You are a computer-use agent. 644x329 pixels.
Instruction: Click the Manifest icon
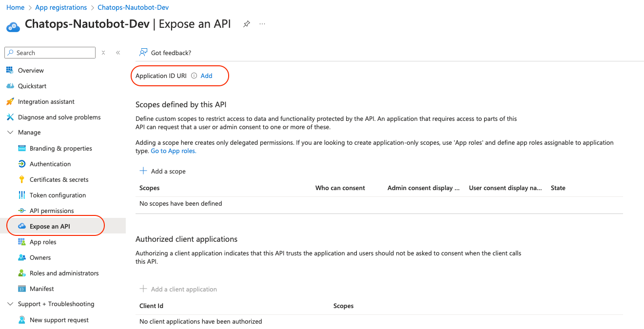(21, 289)
